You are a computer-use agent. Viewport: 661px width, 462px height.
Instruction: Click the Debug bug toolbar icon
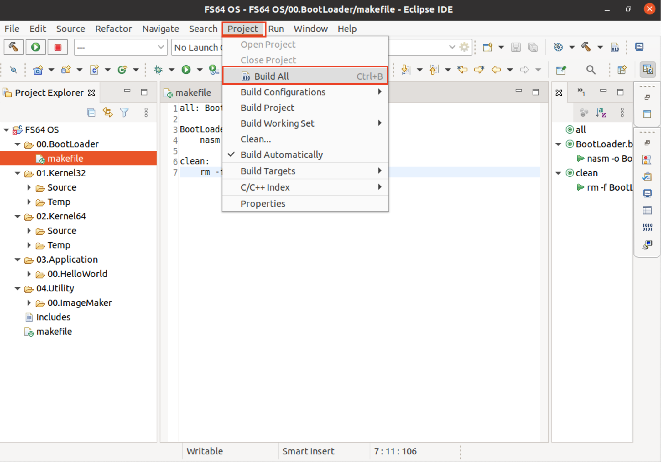[159, 70]
